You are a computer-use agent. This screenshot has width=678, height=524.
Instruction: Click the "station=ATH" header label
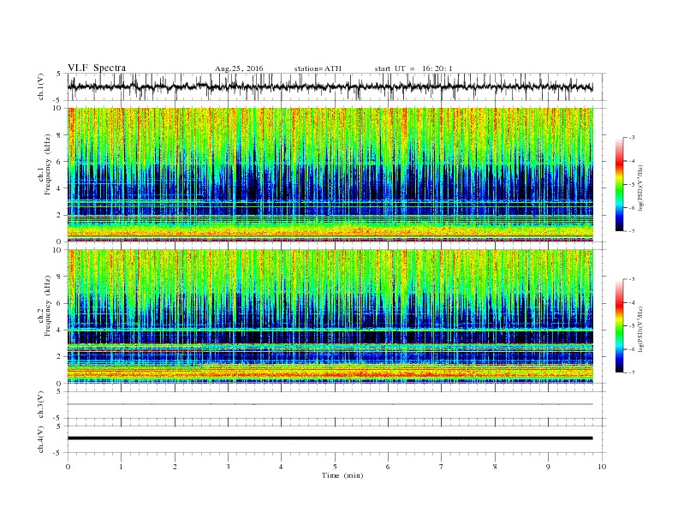pyautogui.click(x=318, y=68)
